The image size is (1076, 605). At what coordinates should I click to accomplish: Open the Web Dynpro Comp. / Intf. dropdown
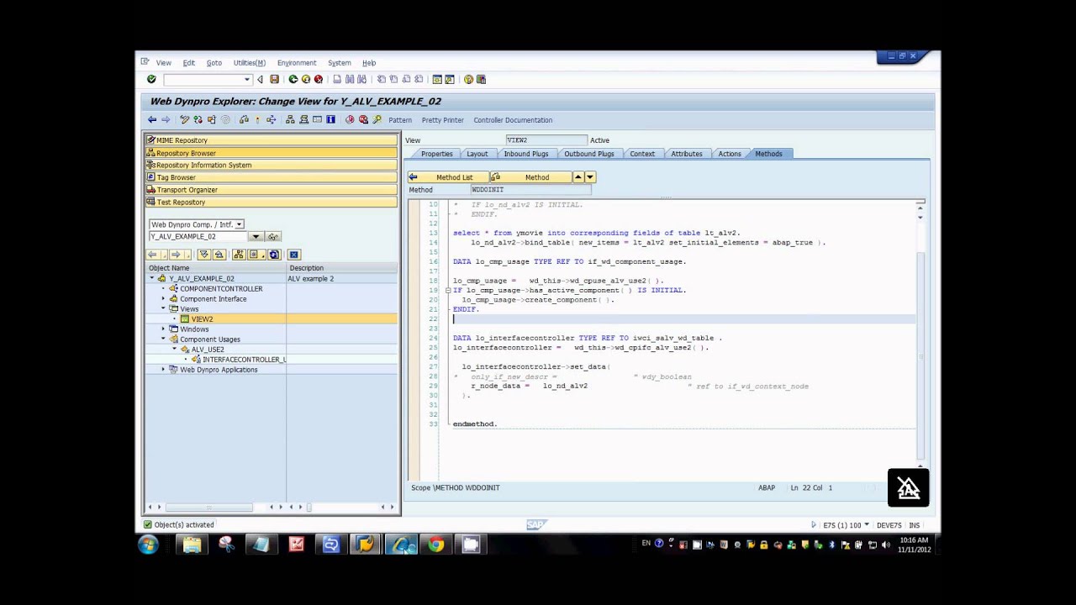[x=239, y=224]
